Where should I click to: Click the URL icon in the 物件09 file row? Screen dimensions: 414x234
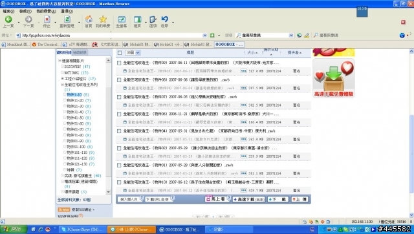coord(243,71)
